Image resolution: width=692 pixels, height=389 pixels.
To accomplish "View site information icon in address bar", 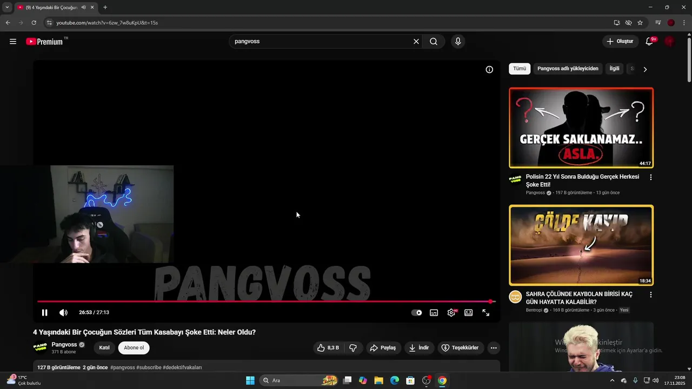I will [x=49, y=23].
